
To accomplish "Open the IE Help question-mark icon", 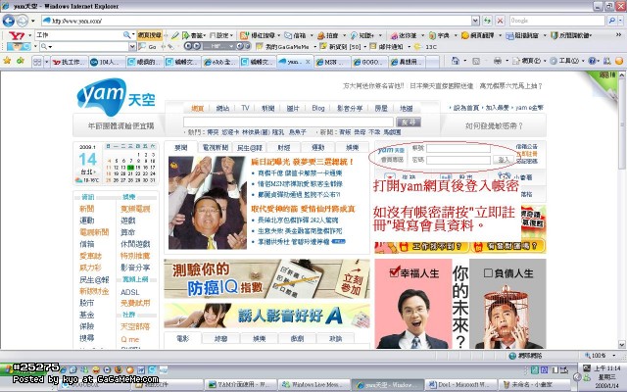I will coord(592,61).
